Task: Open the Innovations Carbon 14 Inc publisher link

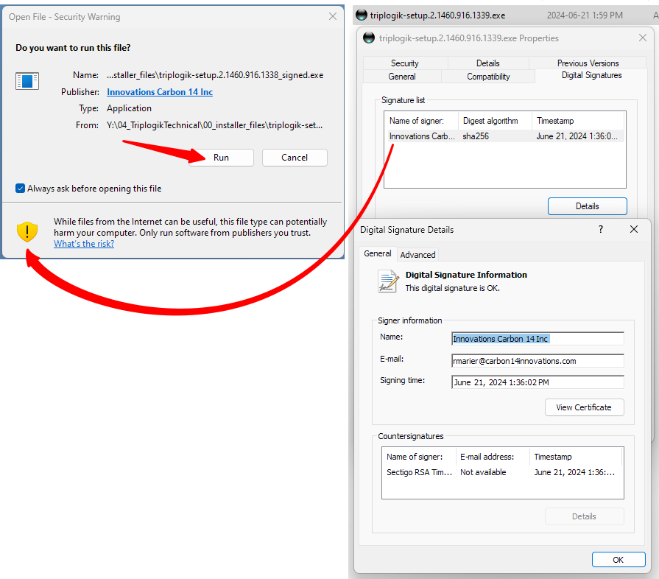Action: [x=160, y=91]
